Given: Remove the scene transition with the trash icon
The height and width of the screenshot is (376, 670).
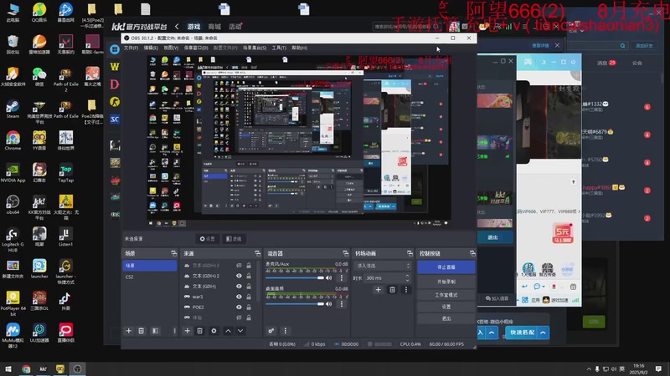Looking at the screenshot, I should (x=392, y=290).
